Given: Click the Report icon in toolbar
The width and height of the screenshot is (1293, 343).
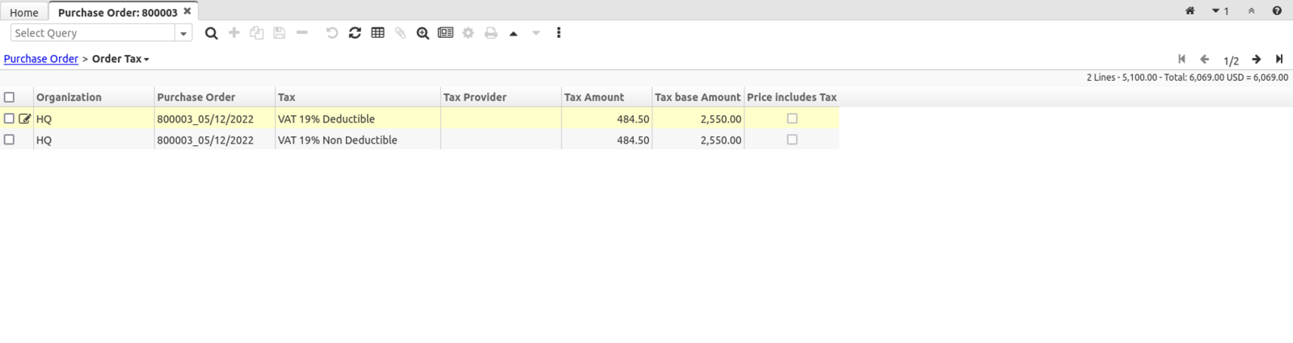Looking at the screenshot, I should [x=445, y=33].
